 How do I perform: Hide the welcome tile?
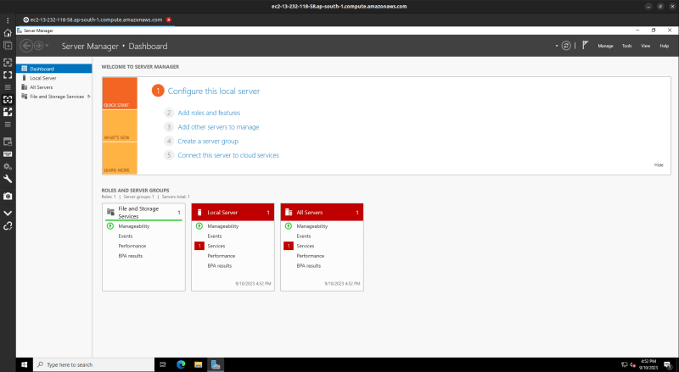(x=659, y=164)
